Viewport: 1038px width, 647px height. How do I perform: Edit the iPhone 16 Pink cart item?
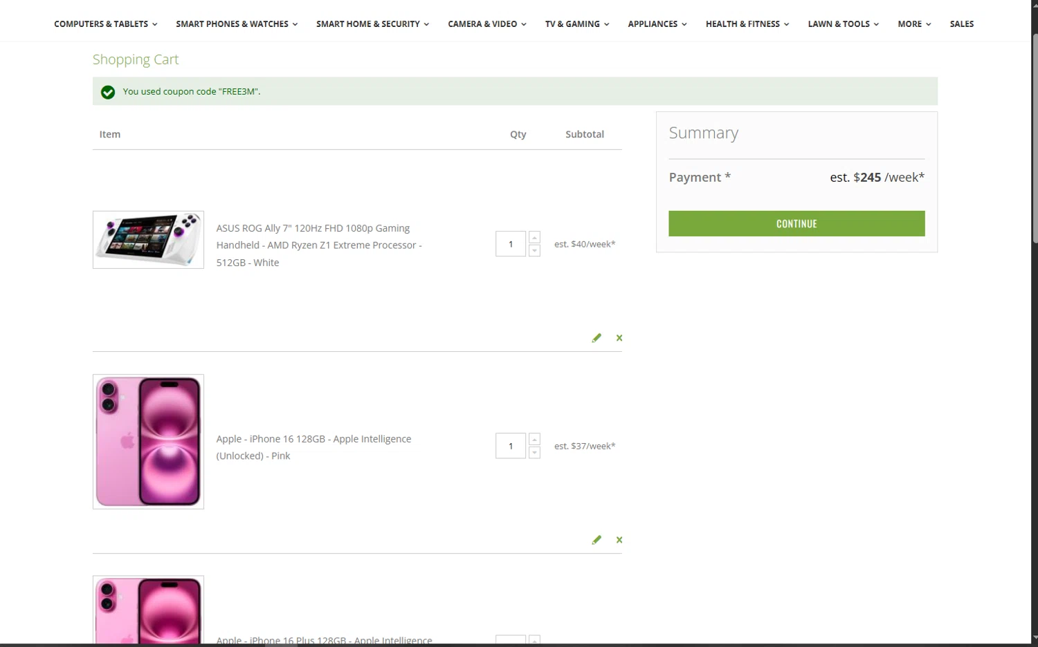tap(597, 540)
